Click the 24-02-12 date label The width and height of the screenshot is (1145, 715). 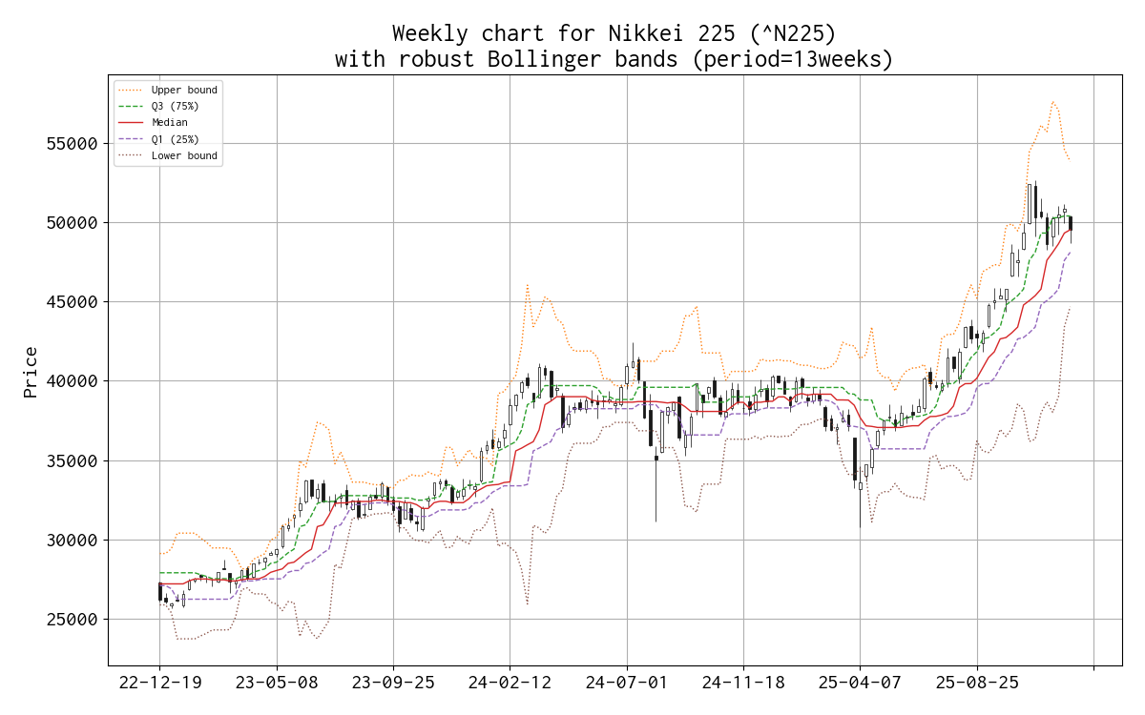pyautogui.click(x=510, y=684)
